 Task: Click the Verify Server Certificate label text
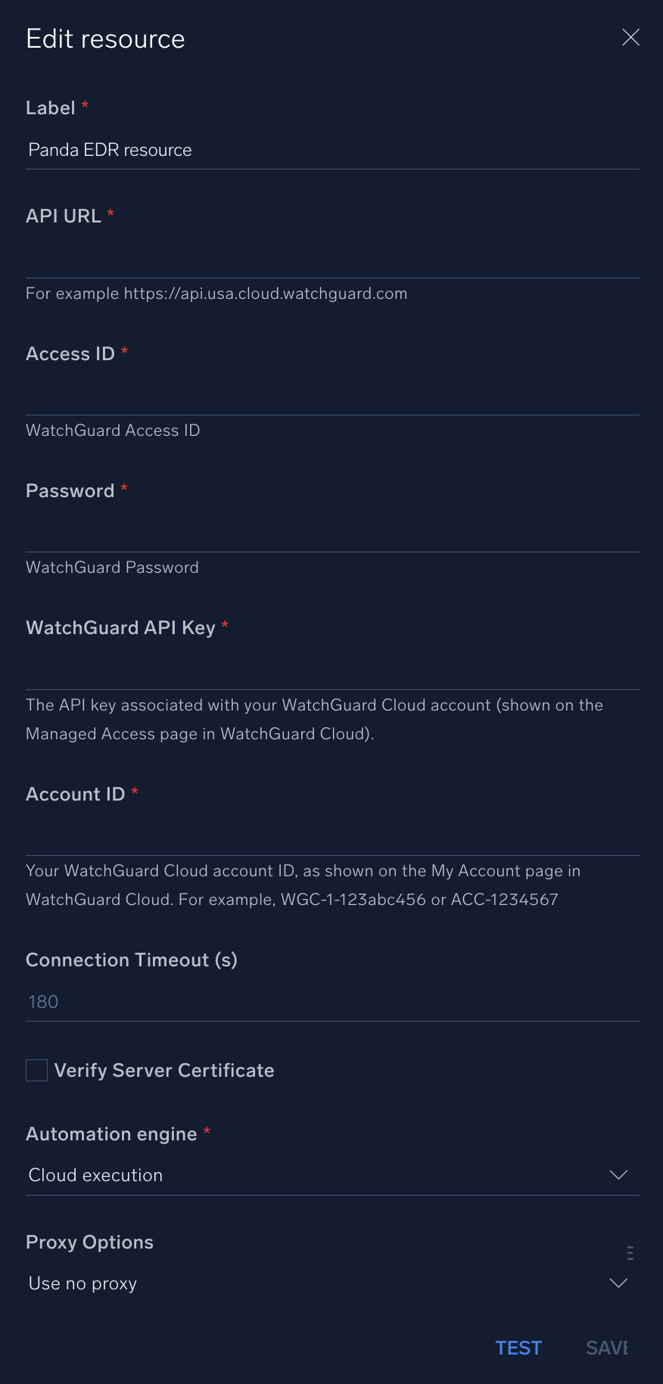pyautogui.click(x=164, y=1070)
